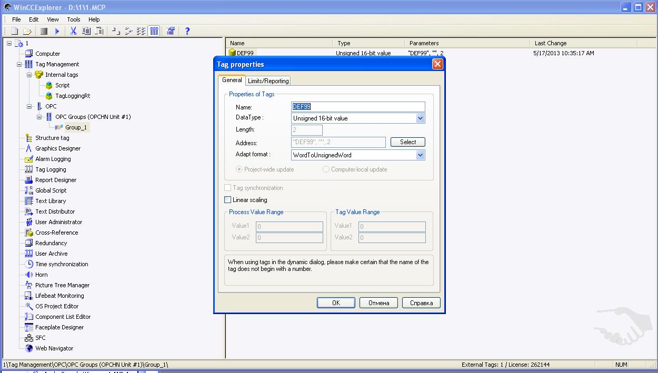Viewport: 658px width, 373px height.
Task: Click the Help question mark toolbar icon
Action: pyautogui.click(x=187, y=31)
